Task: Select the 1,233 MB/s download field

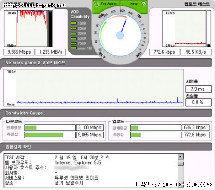Action: pos(50,52)
